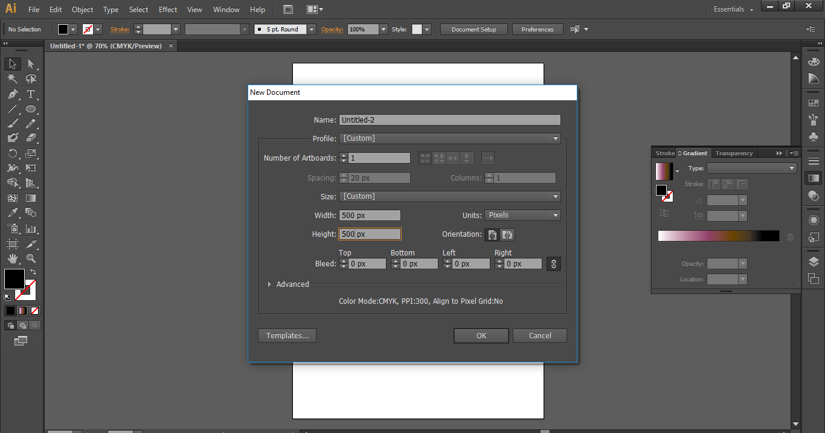This screenshot has height=433, width=825.
Task: Select the Type tool
Action: pos(31,94)
